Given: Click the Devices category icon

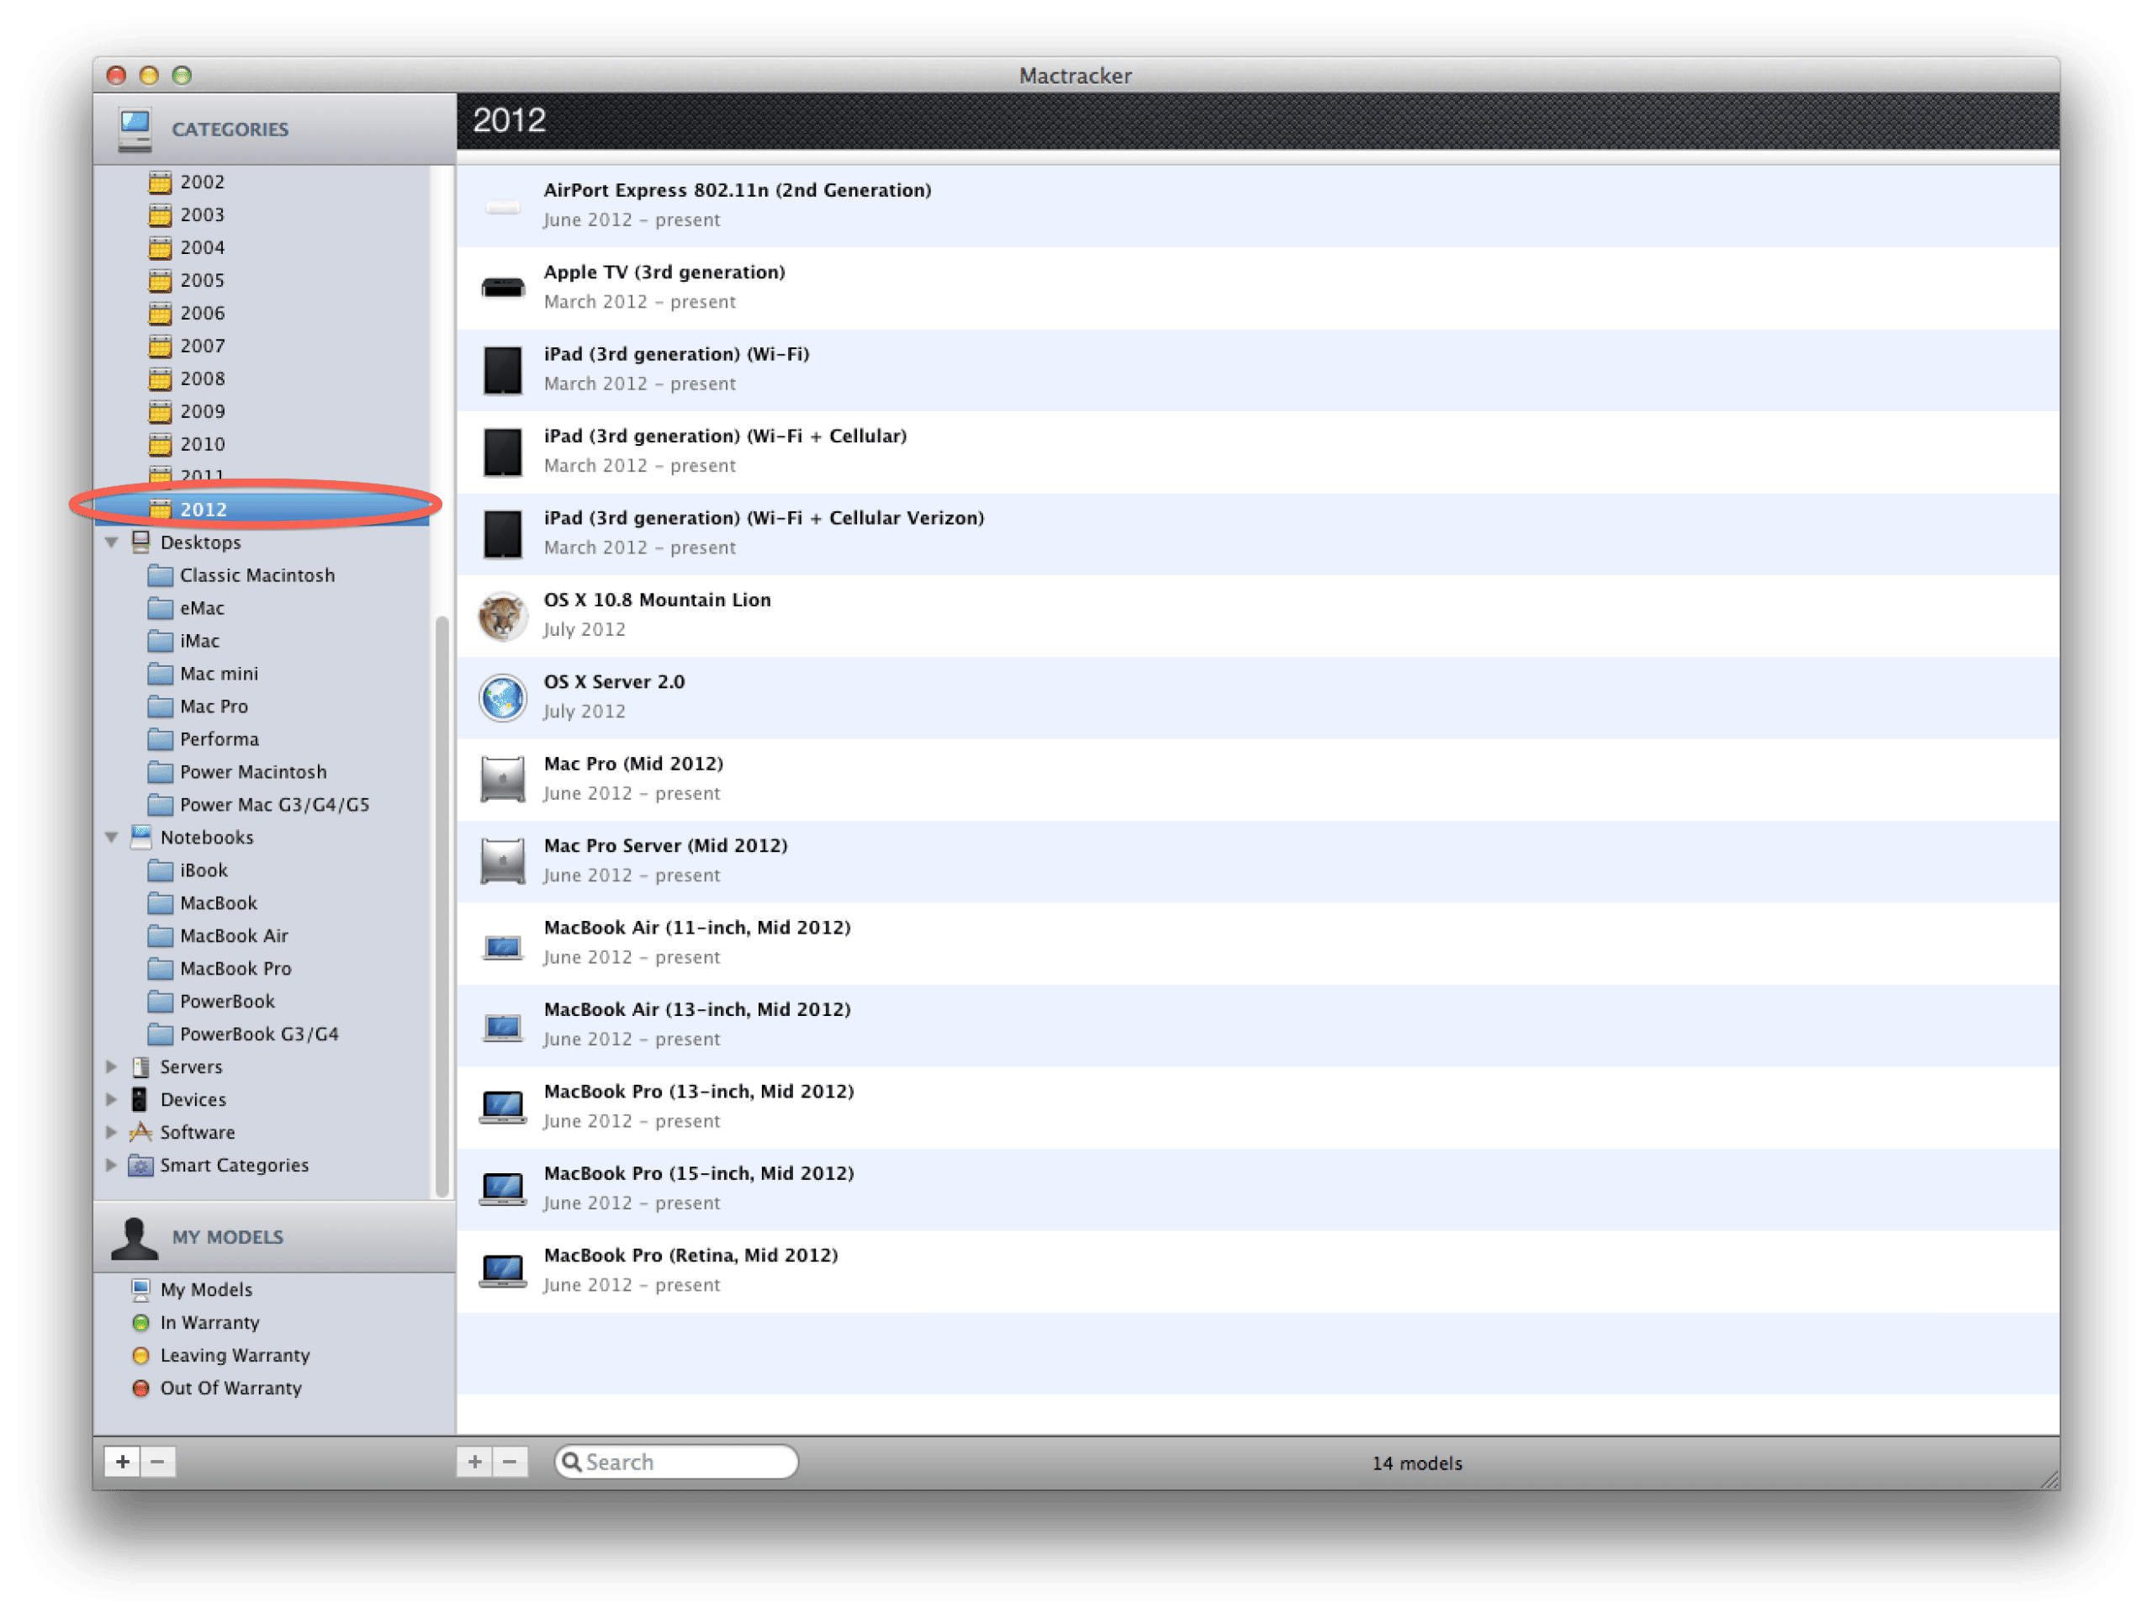Looking at the screenshot, I should click(x=141, y=1100).
